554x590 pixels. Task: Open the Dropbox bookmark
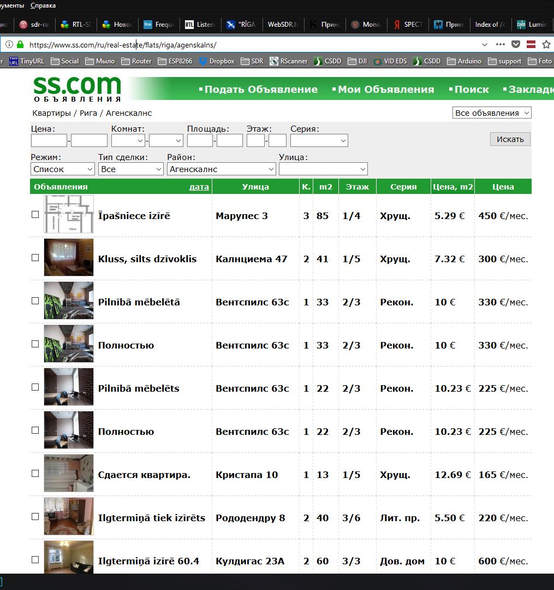click(217, 61)
